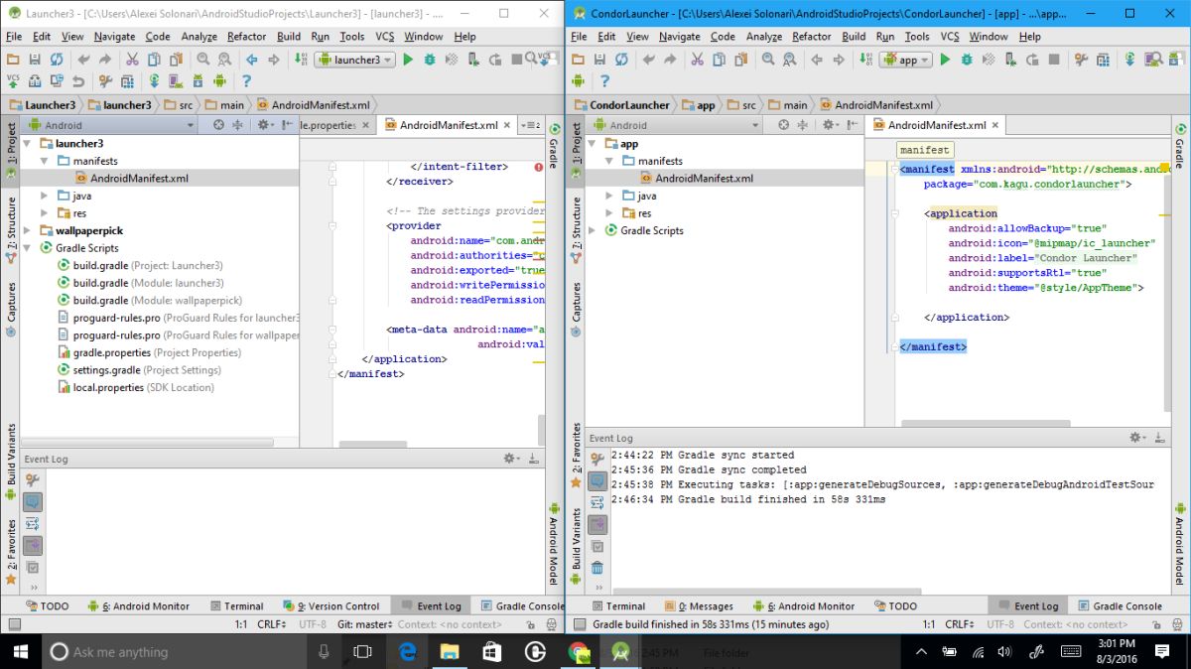1191x669 pixels.
Task: Expand java folder in launcher3 tree
Action: pyautogui.click(x=45, y=196)
